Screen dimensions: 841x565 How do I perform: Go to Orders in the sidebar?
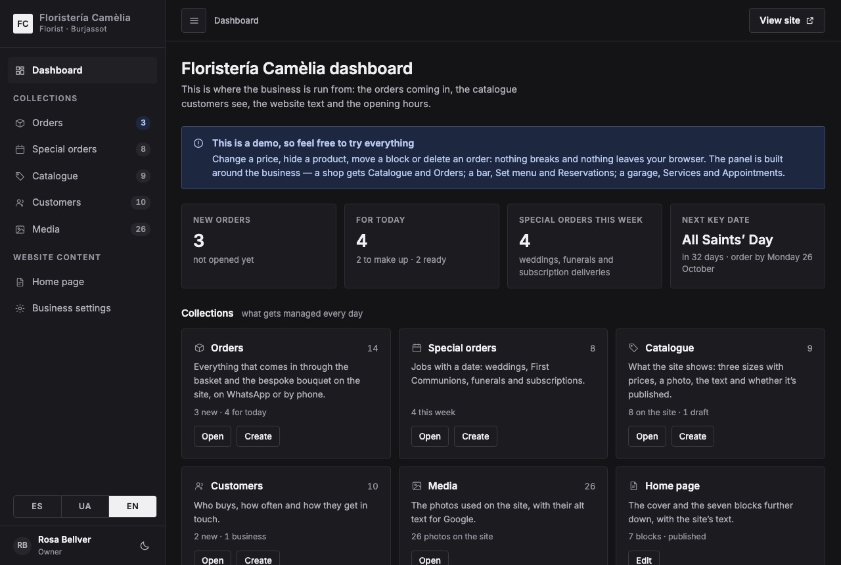[x=82, y=123]
